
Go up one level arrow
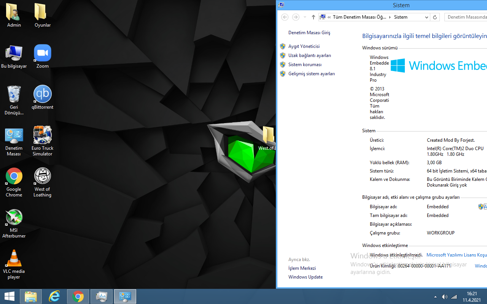tap(313, 17)
